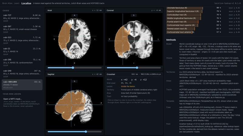Select case sub-727
The image size is (243, 136).
(x=22, y=18)
